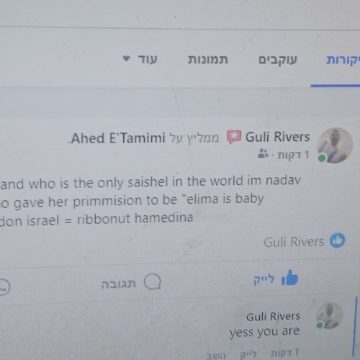Click the share icon at left edge

tap(4, 287)
